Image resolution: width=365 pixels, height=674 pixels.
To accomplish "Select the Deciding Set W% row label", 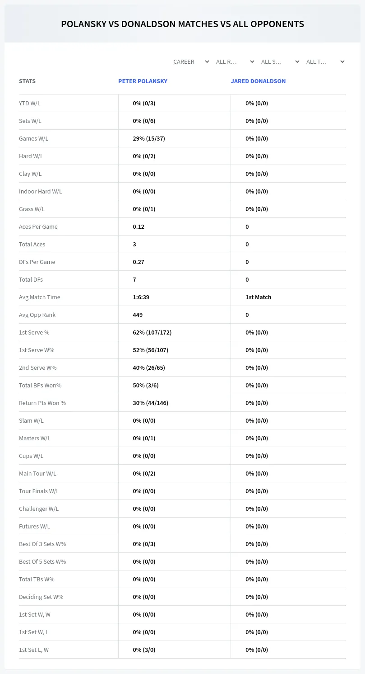I will pos(41,597).
